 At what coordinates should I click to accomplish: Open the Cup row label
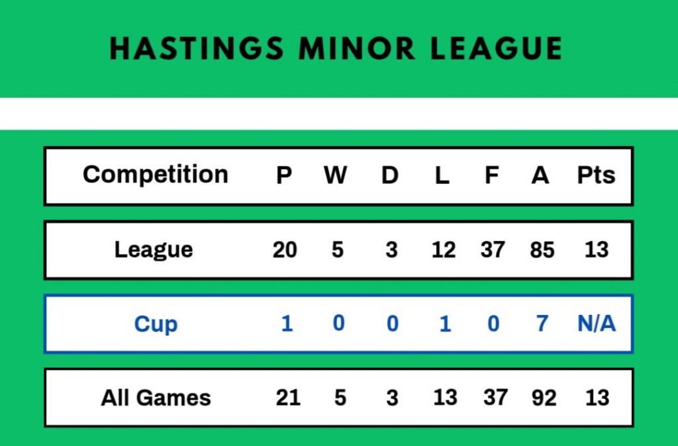[x=156, y=324]
